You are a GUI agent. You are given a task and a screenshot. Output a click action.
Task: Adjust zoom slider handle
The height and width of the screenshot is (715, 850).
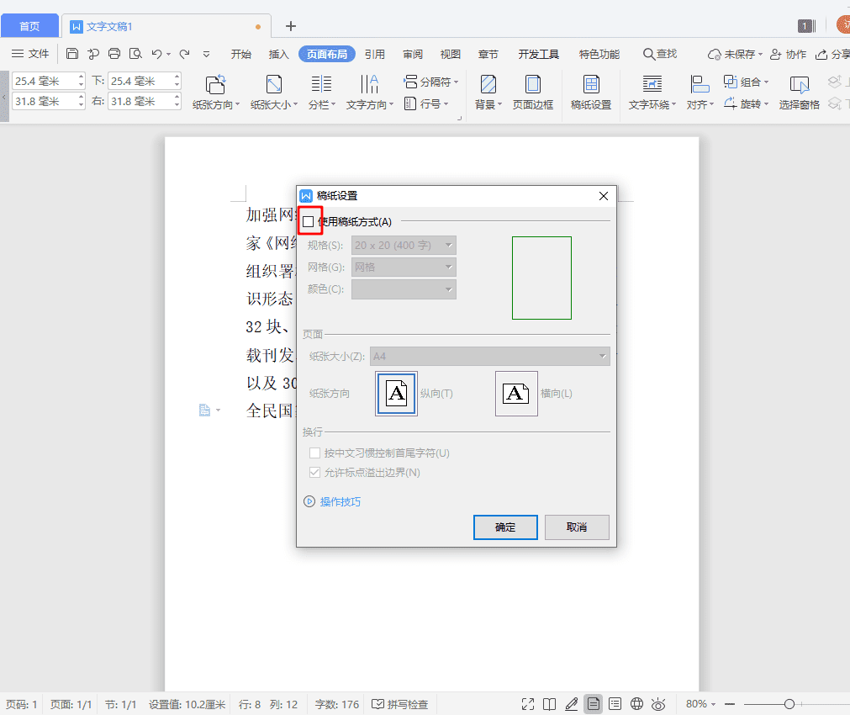point(789,704)
